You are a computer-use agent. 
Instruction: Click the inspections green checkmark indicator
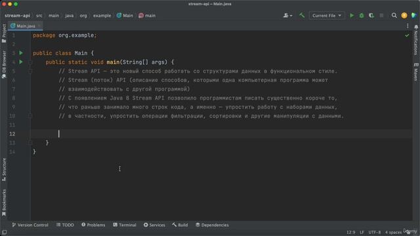(x=407, y=35)
